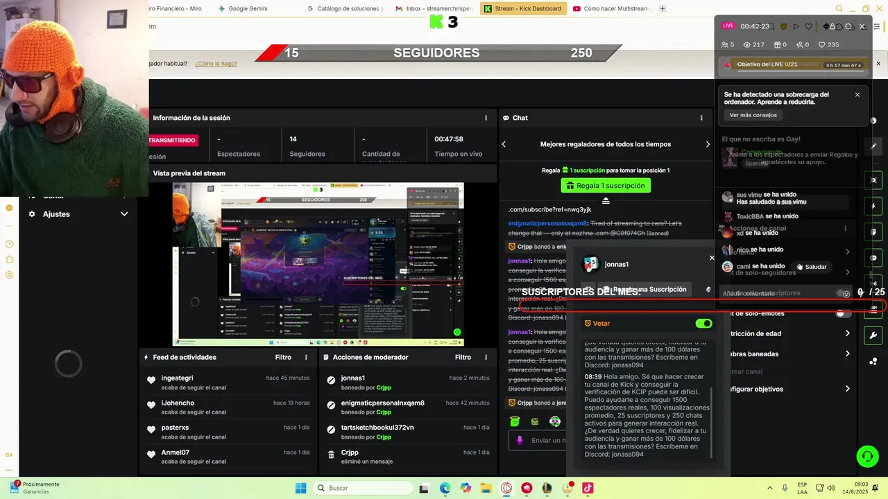The height and width of the screenshot is (499, 888).
Task: Click iJohencho in activity feed
Action: pyautogui.click(x=178, y=403)
